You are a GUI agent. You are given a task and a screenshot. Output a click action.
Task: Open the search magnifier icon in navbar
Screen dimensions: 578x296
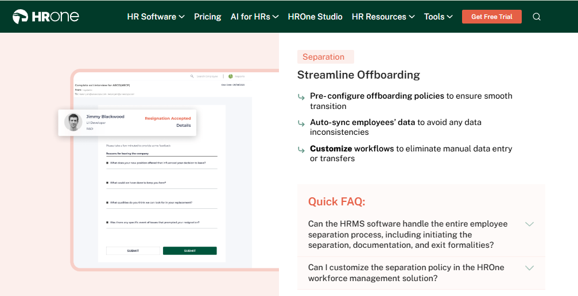(537, 17)
